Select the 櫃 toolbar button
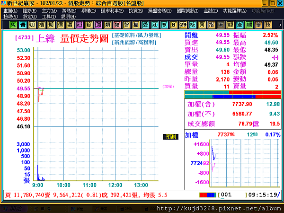 point(42,25)
